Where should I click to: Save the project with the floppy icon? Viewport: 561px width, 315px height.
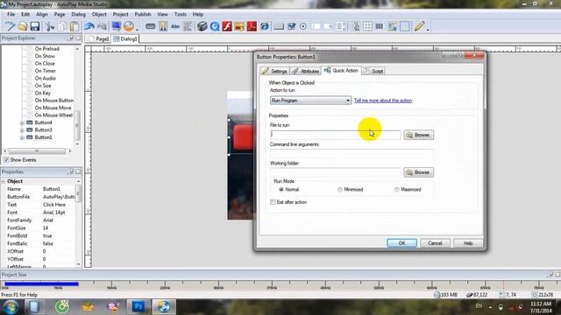pyautogui.click(x=35, y=26)
